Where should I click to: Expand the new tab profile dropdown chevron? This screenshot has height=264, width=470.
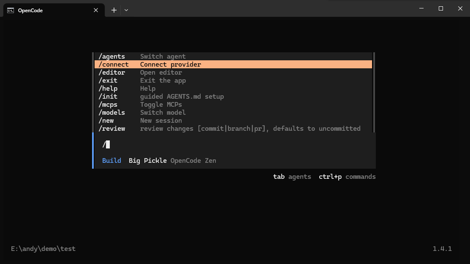[126, 10]
